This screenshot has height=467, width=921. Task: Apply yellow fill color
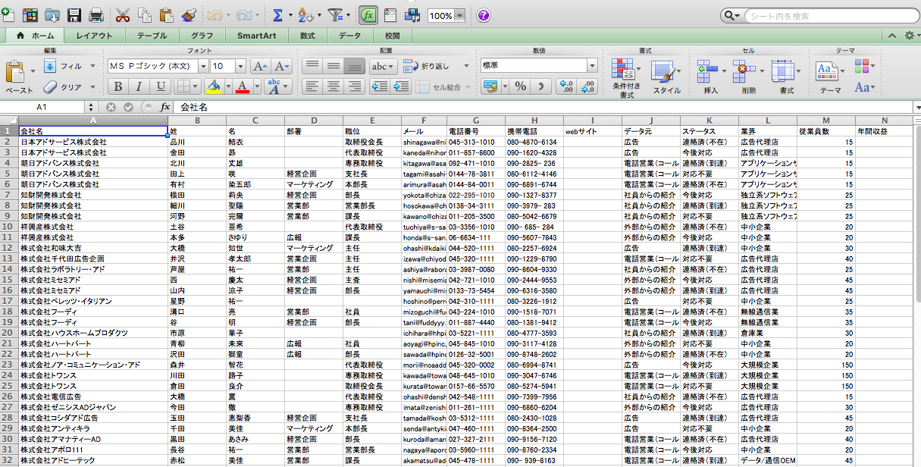[x=215, y=86]
